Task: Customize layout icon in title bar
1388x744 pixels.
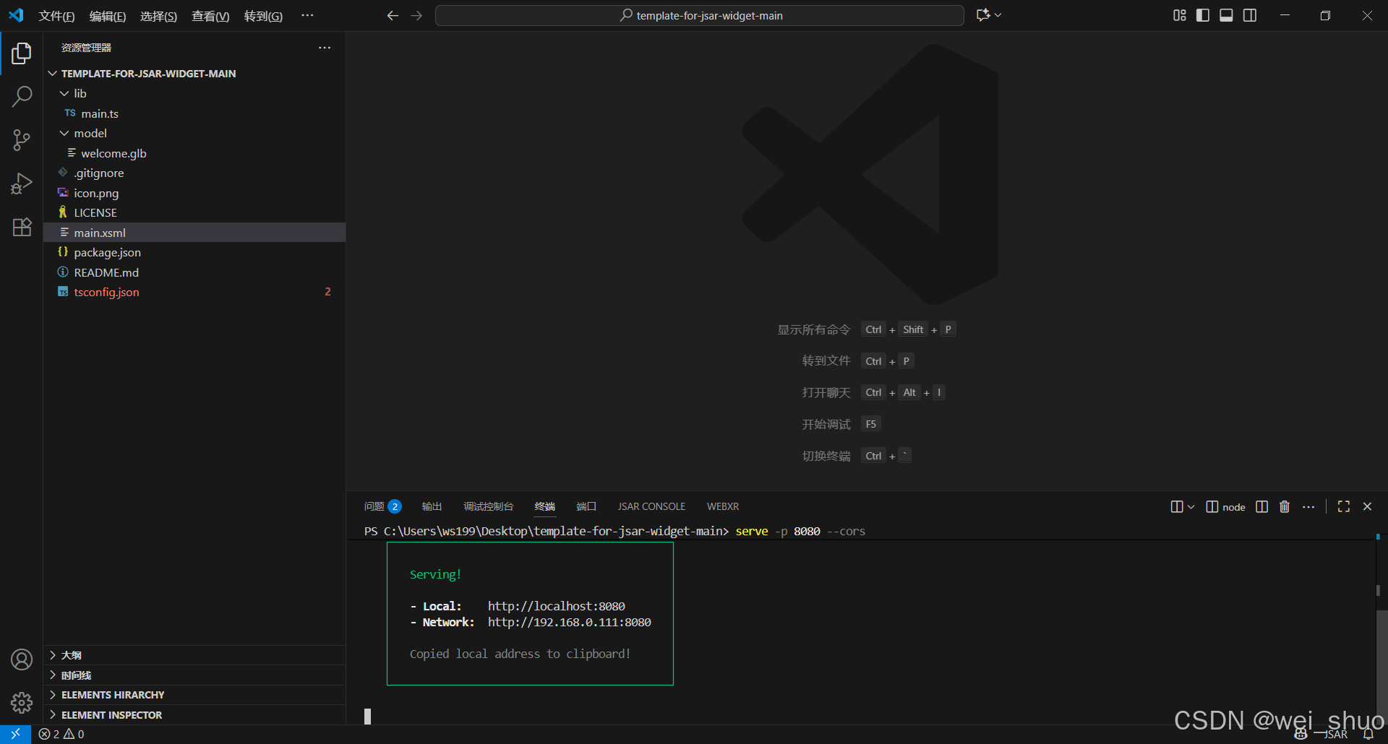Action: tap(1179, 15)
